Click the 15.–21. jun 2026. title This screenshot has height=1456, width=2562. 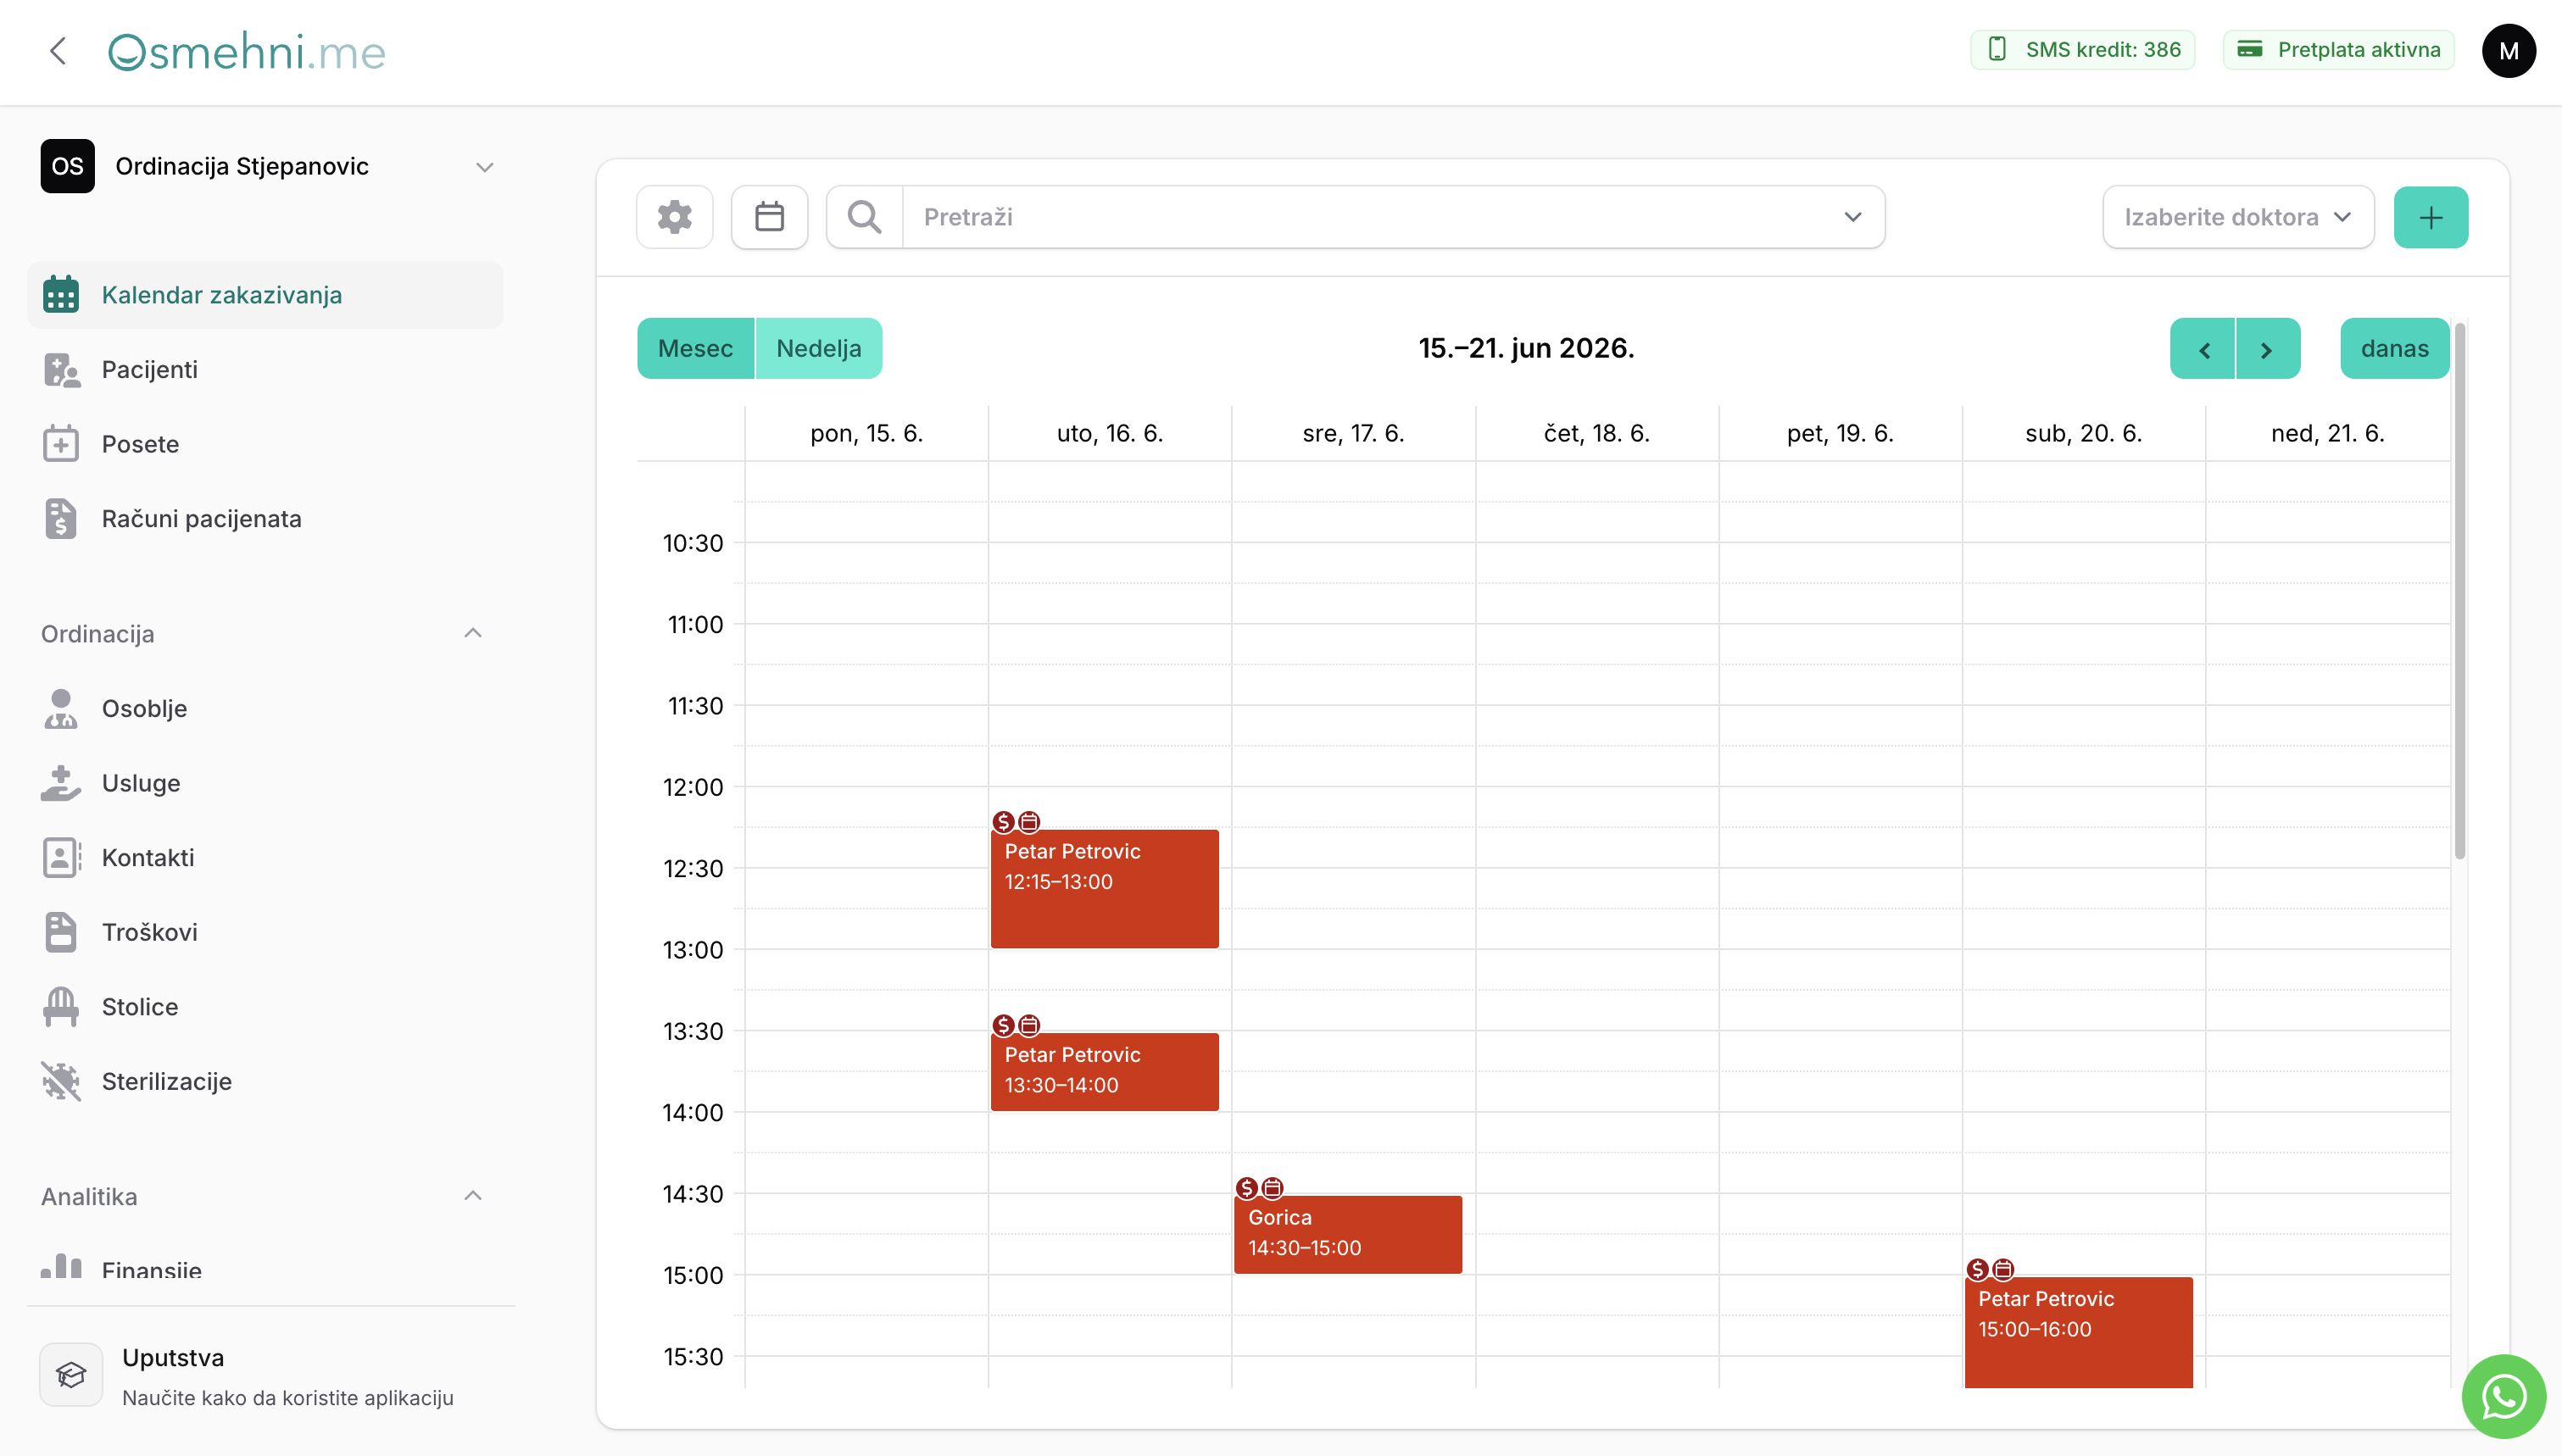pyautogui.click(x=1526, y=348)
